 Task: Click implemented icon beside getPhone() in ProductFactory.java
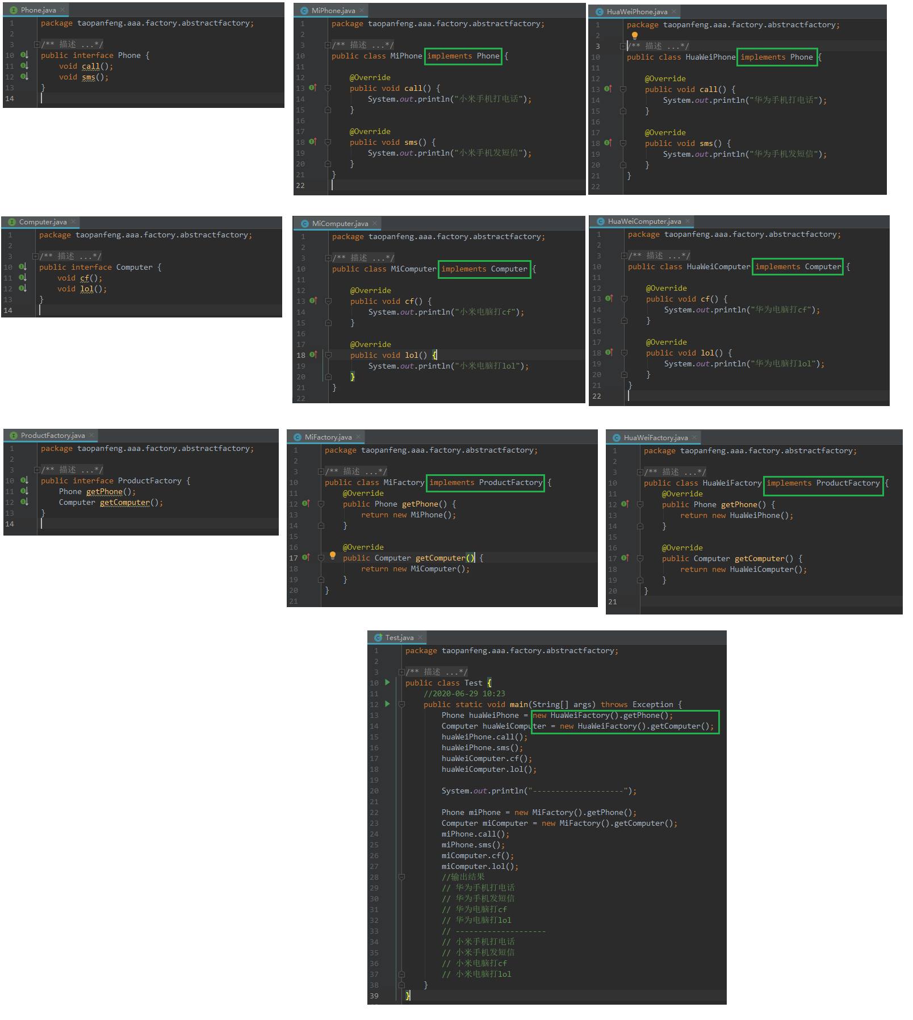coord(24,491)
